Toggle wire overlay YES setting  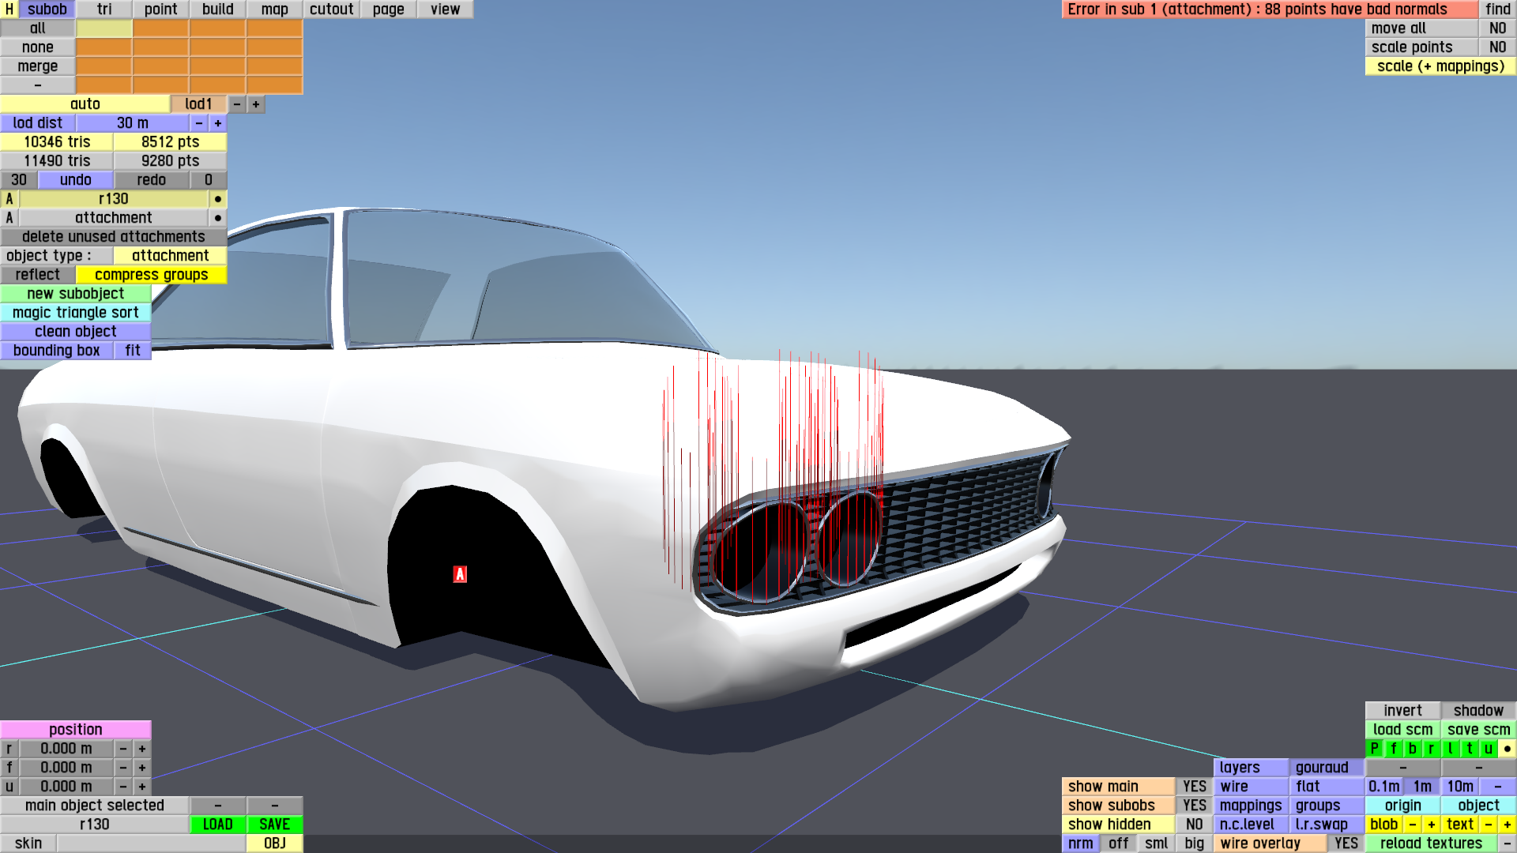[1346, 844]
